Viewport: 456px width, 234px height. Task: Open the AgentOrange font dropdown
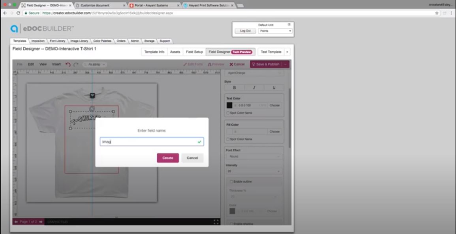254,73
